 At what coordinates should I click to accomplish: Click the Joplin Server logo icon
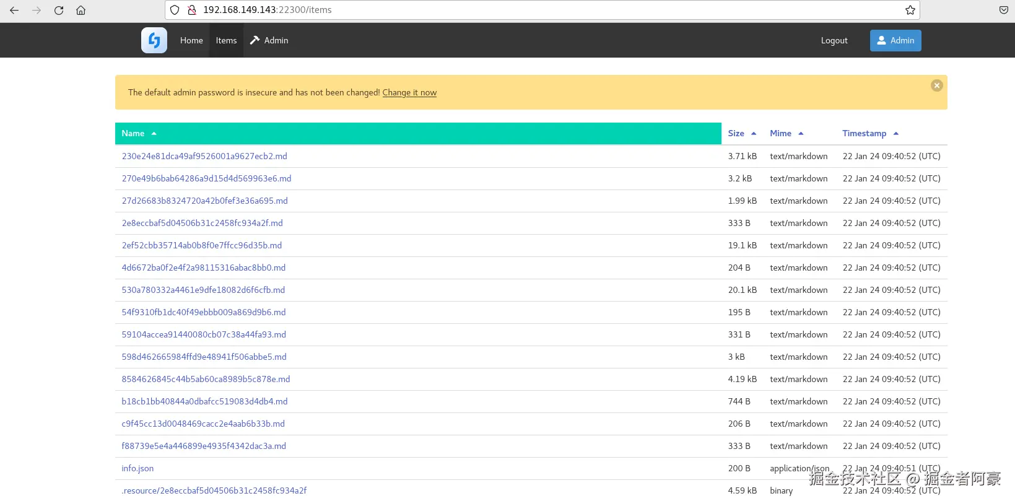pos(154,40)
